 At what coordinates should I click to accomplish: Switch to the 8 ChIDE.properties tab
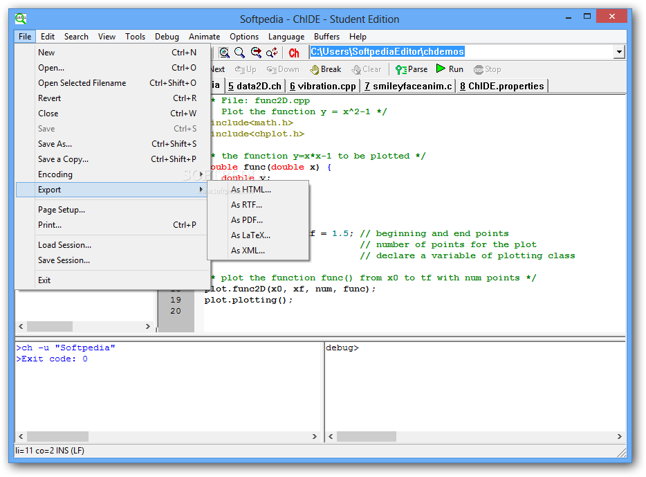[x=502, y=86]
